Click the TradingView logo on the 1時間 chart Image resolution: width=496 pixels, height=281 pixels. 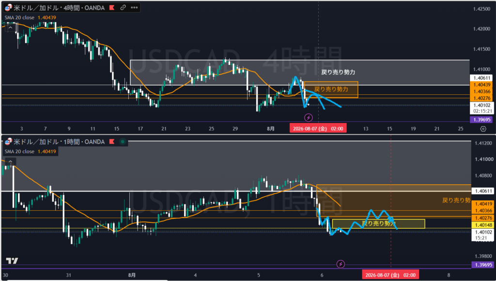click(x=12, y=261)
